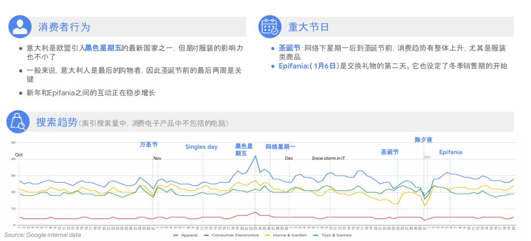The width and height of the screenshot is (531, 241).
Task: Click the Nov month label on chart
Action: point(157,158)
